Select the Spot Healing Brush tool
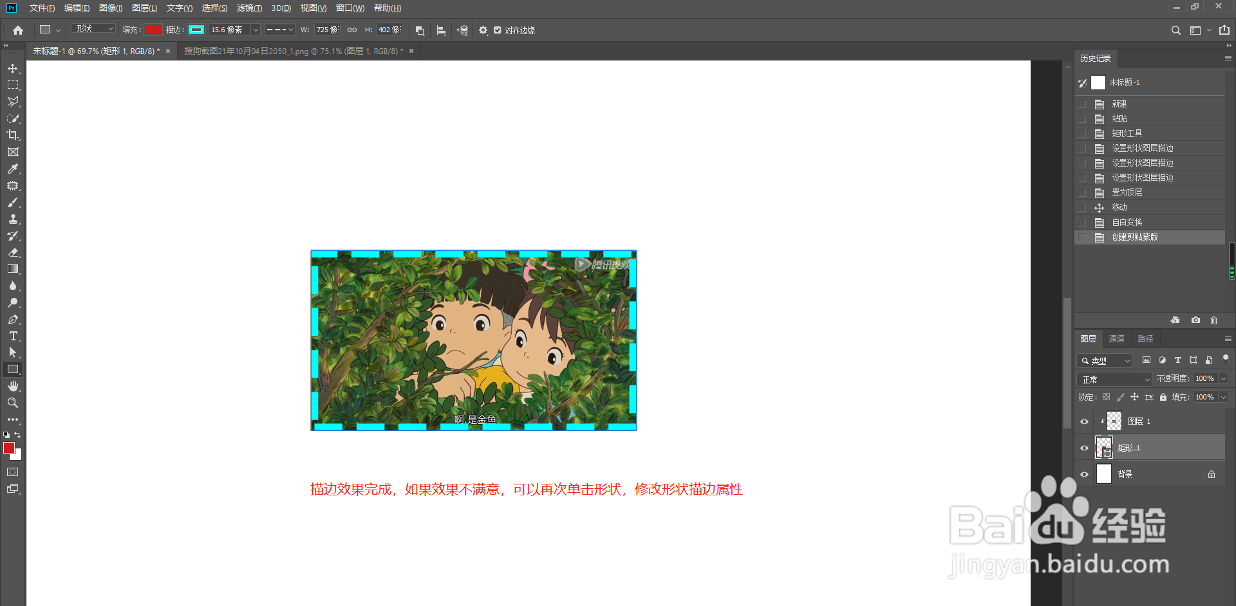1236x606 pixels. pyautogui.click(x=13, y=185)
